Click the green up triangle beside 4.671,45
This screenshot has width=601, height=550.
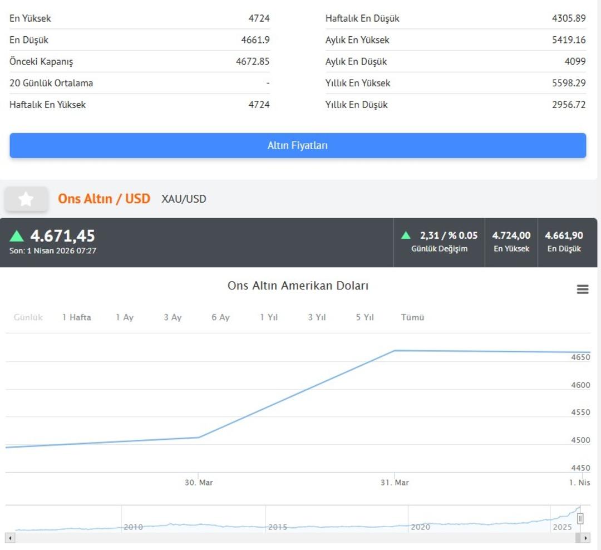click(17, 236)
